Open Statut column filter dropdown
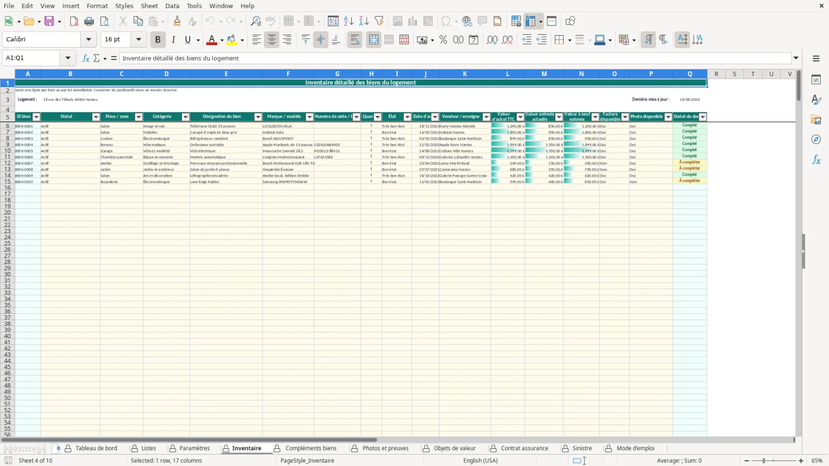Viewport: 829px width, 466px height. [x=96, y=117]
